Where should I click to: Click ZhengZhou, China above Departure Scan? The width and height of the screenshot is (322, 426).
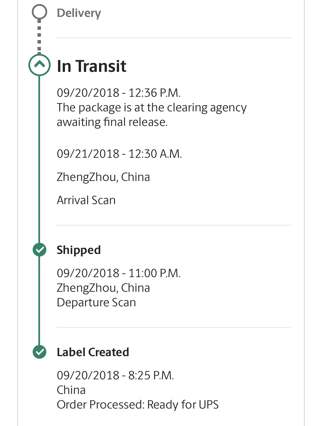tap(103, 288)
